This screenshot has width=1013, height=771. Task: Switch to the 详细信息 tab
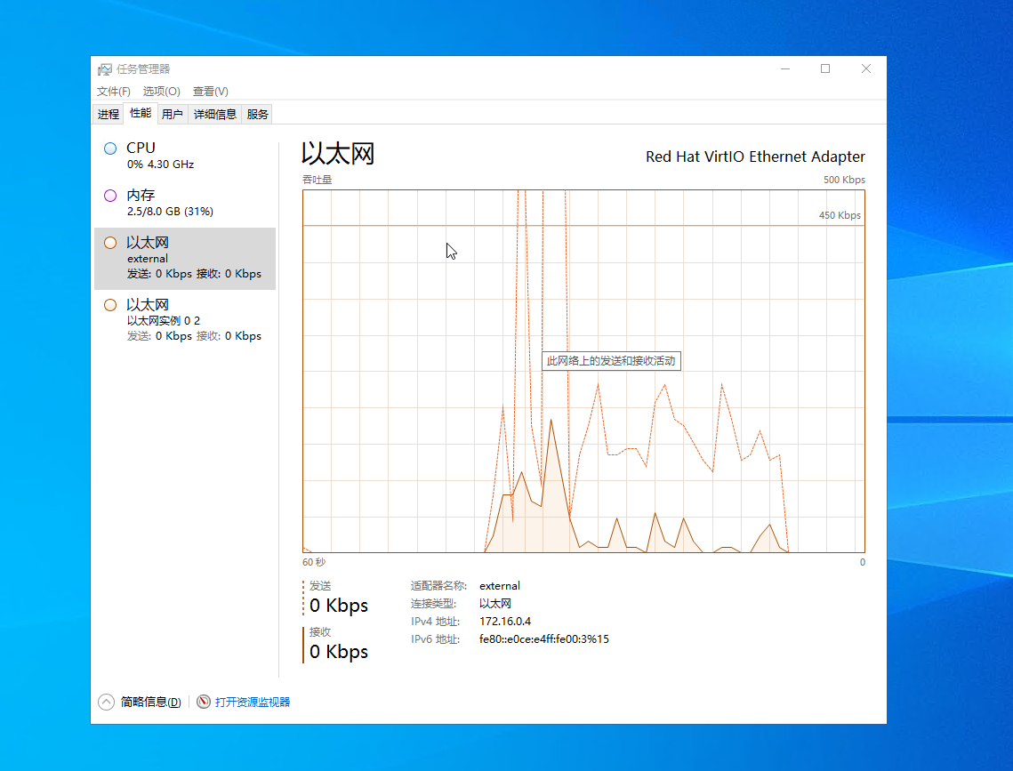click(215, 114)
